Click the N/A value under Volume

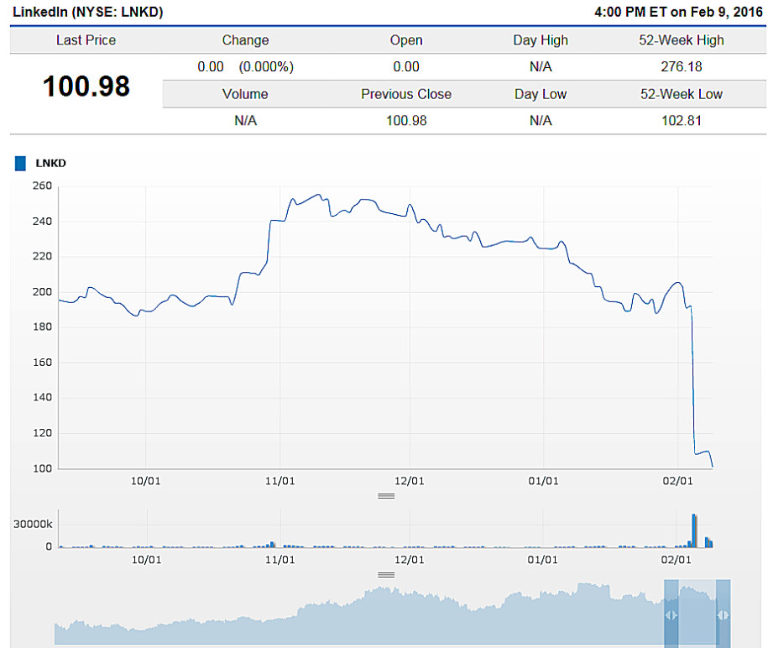coord(245,121)
